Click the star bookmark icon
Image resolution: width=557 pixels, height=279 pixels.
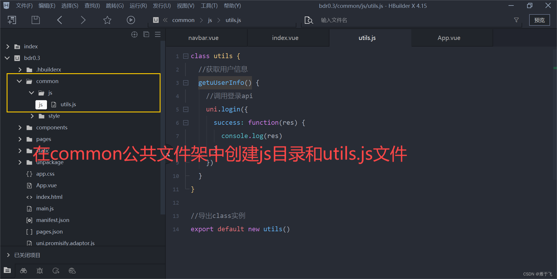[x=107, y=20]
